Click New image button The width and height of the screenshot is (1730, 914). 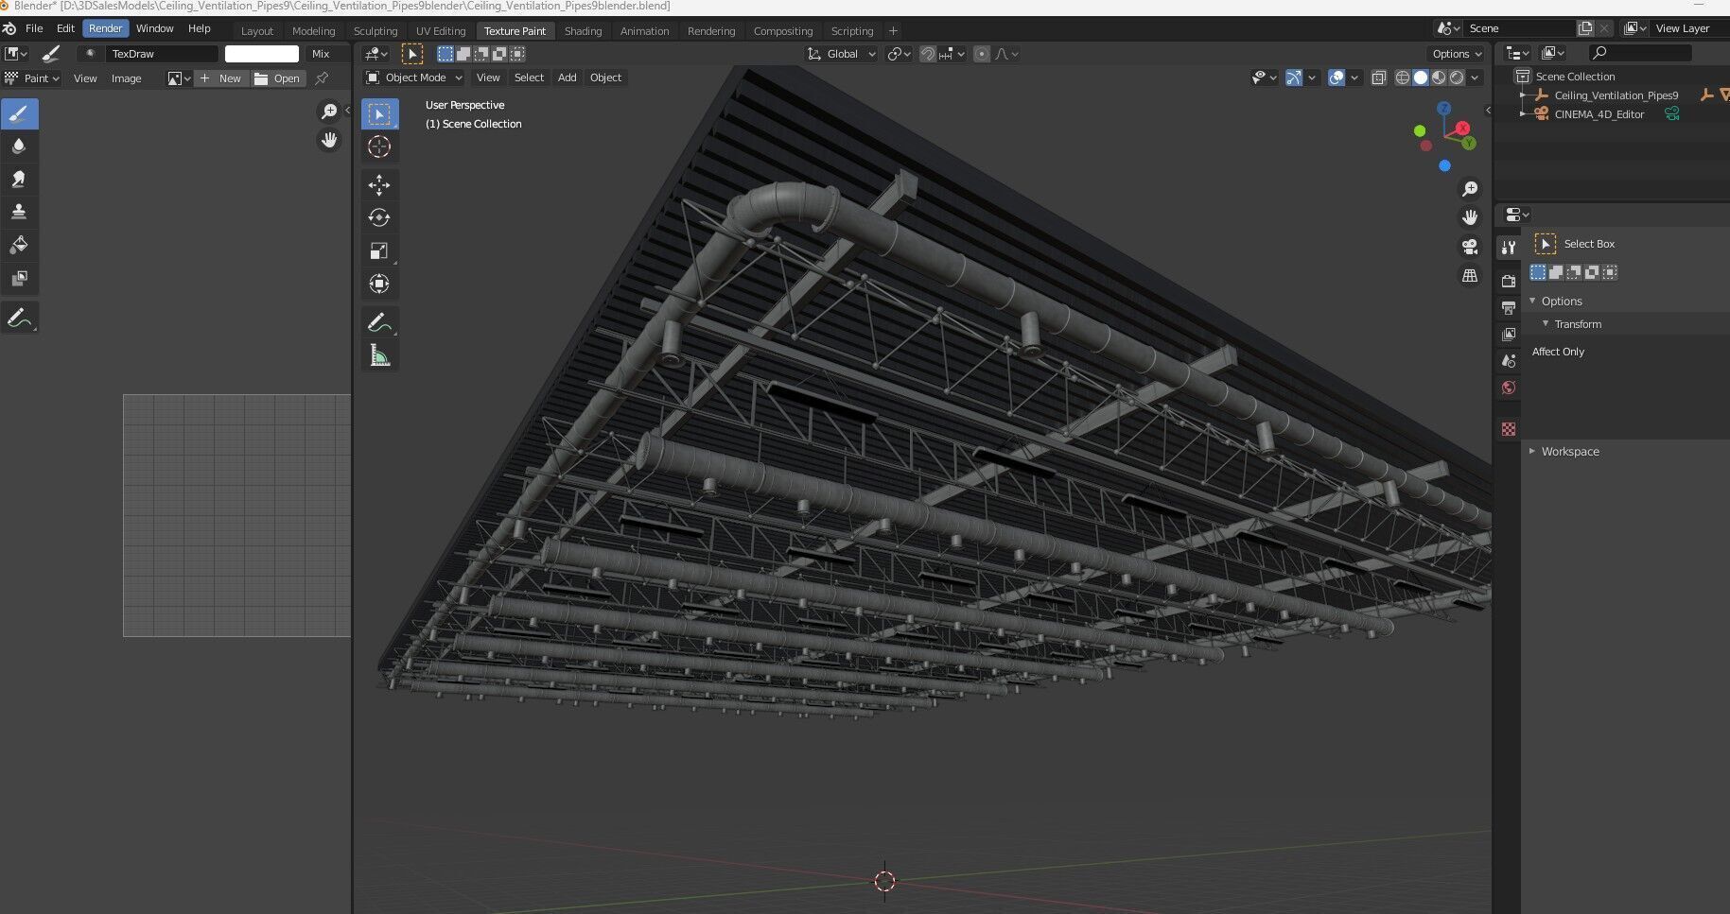pos(221,78)
